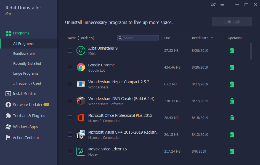Screen dimensions: 260x165
Task: Click the IObit Uninstaller 9 program icon
Action: pyautogui.click(x=81, y=50)
